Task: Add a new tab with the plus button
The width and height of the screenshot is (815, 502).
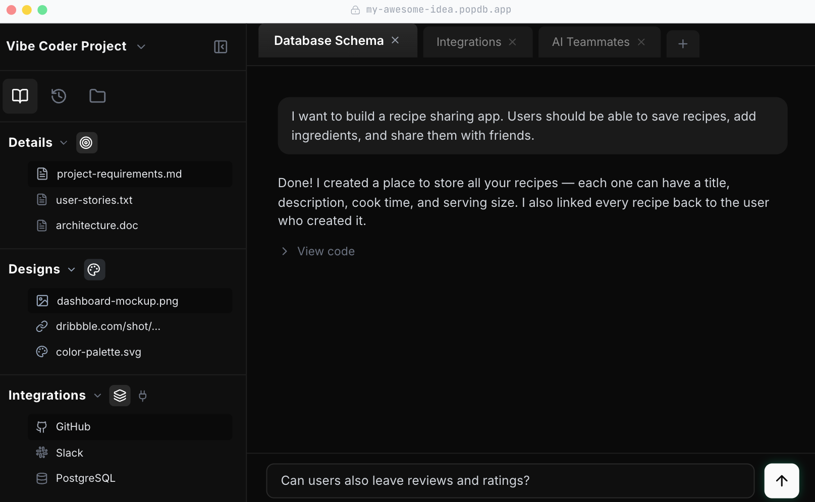Action: [x=683, y=43]
